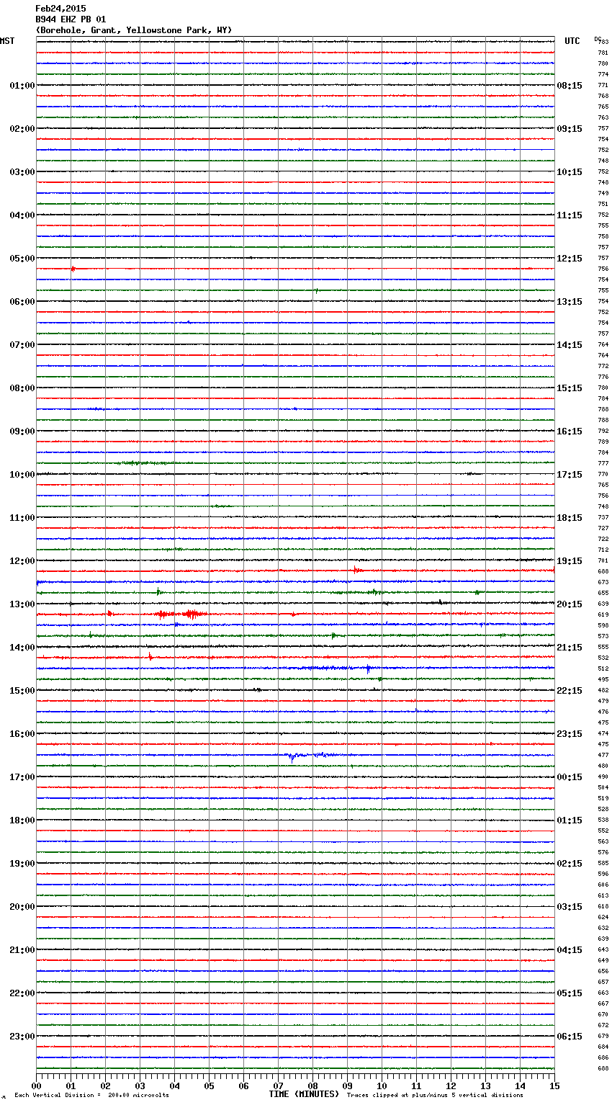Click the blue downward spike on the 16:30 trace
612x1105 pixels.
tap(291, 757)
